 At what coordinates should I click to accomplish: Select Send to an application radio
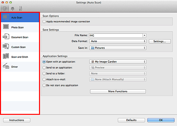(44, 68)
